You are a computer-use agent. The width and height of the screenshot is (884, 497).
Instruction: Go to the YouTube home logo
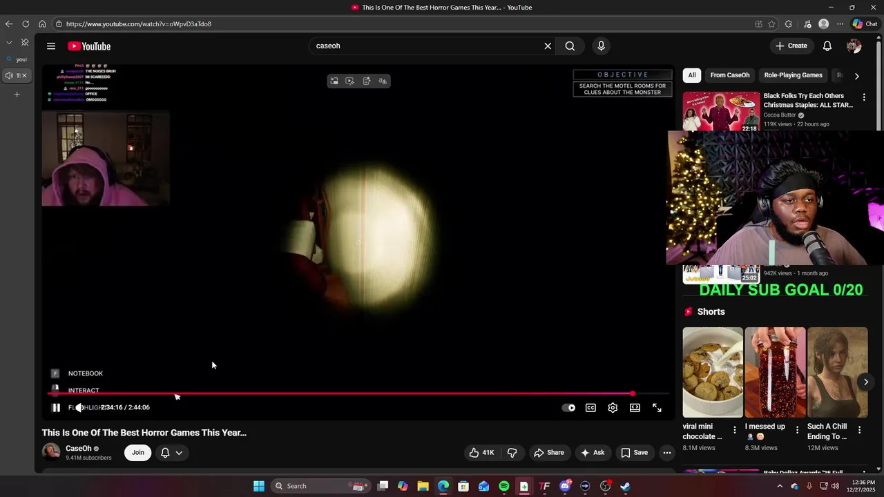pos(89,46)
